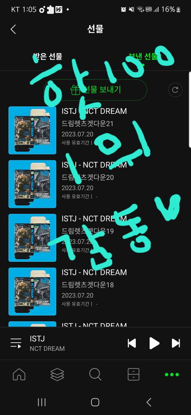This screenshot has height=415, width=191.
Task: Open the green three-dots more menu
Action: [172, 374]
